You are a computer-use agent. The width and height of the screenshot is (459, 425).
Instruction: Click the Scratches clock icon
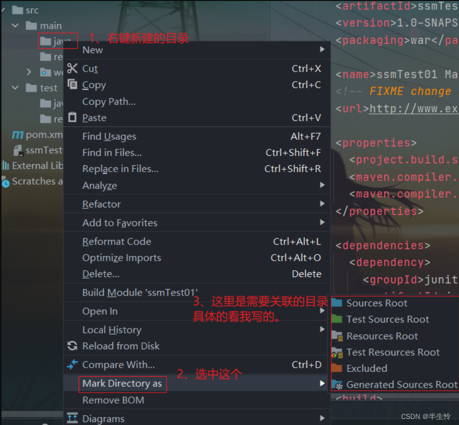coord(5,182)
